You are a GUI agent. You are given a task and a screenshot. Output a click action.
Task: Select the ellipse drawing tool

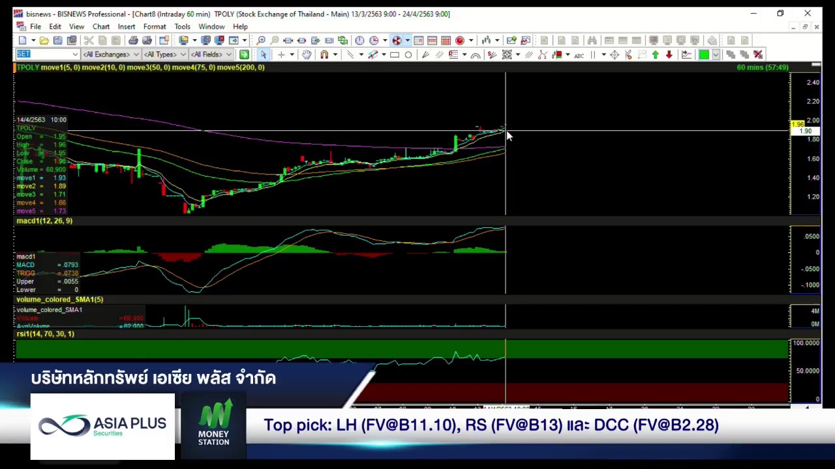coord(408,55)
